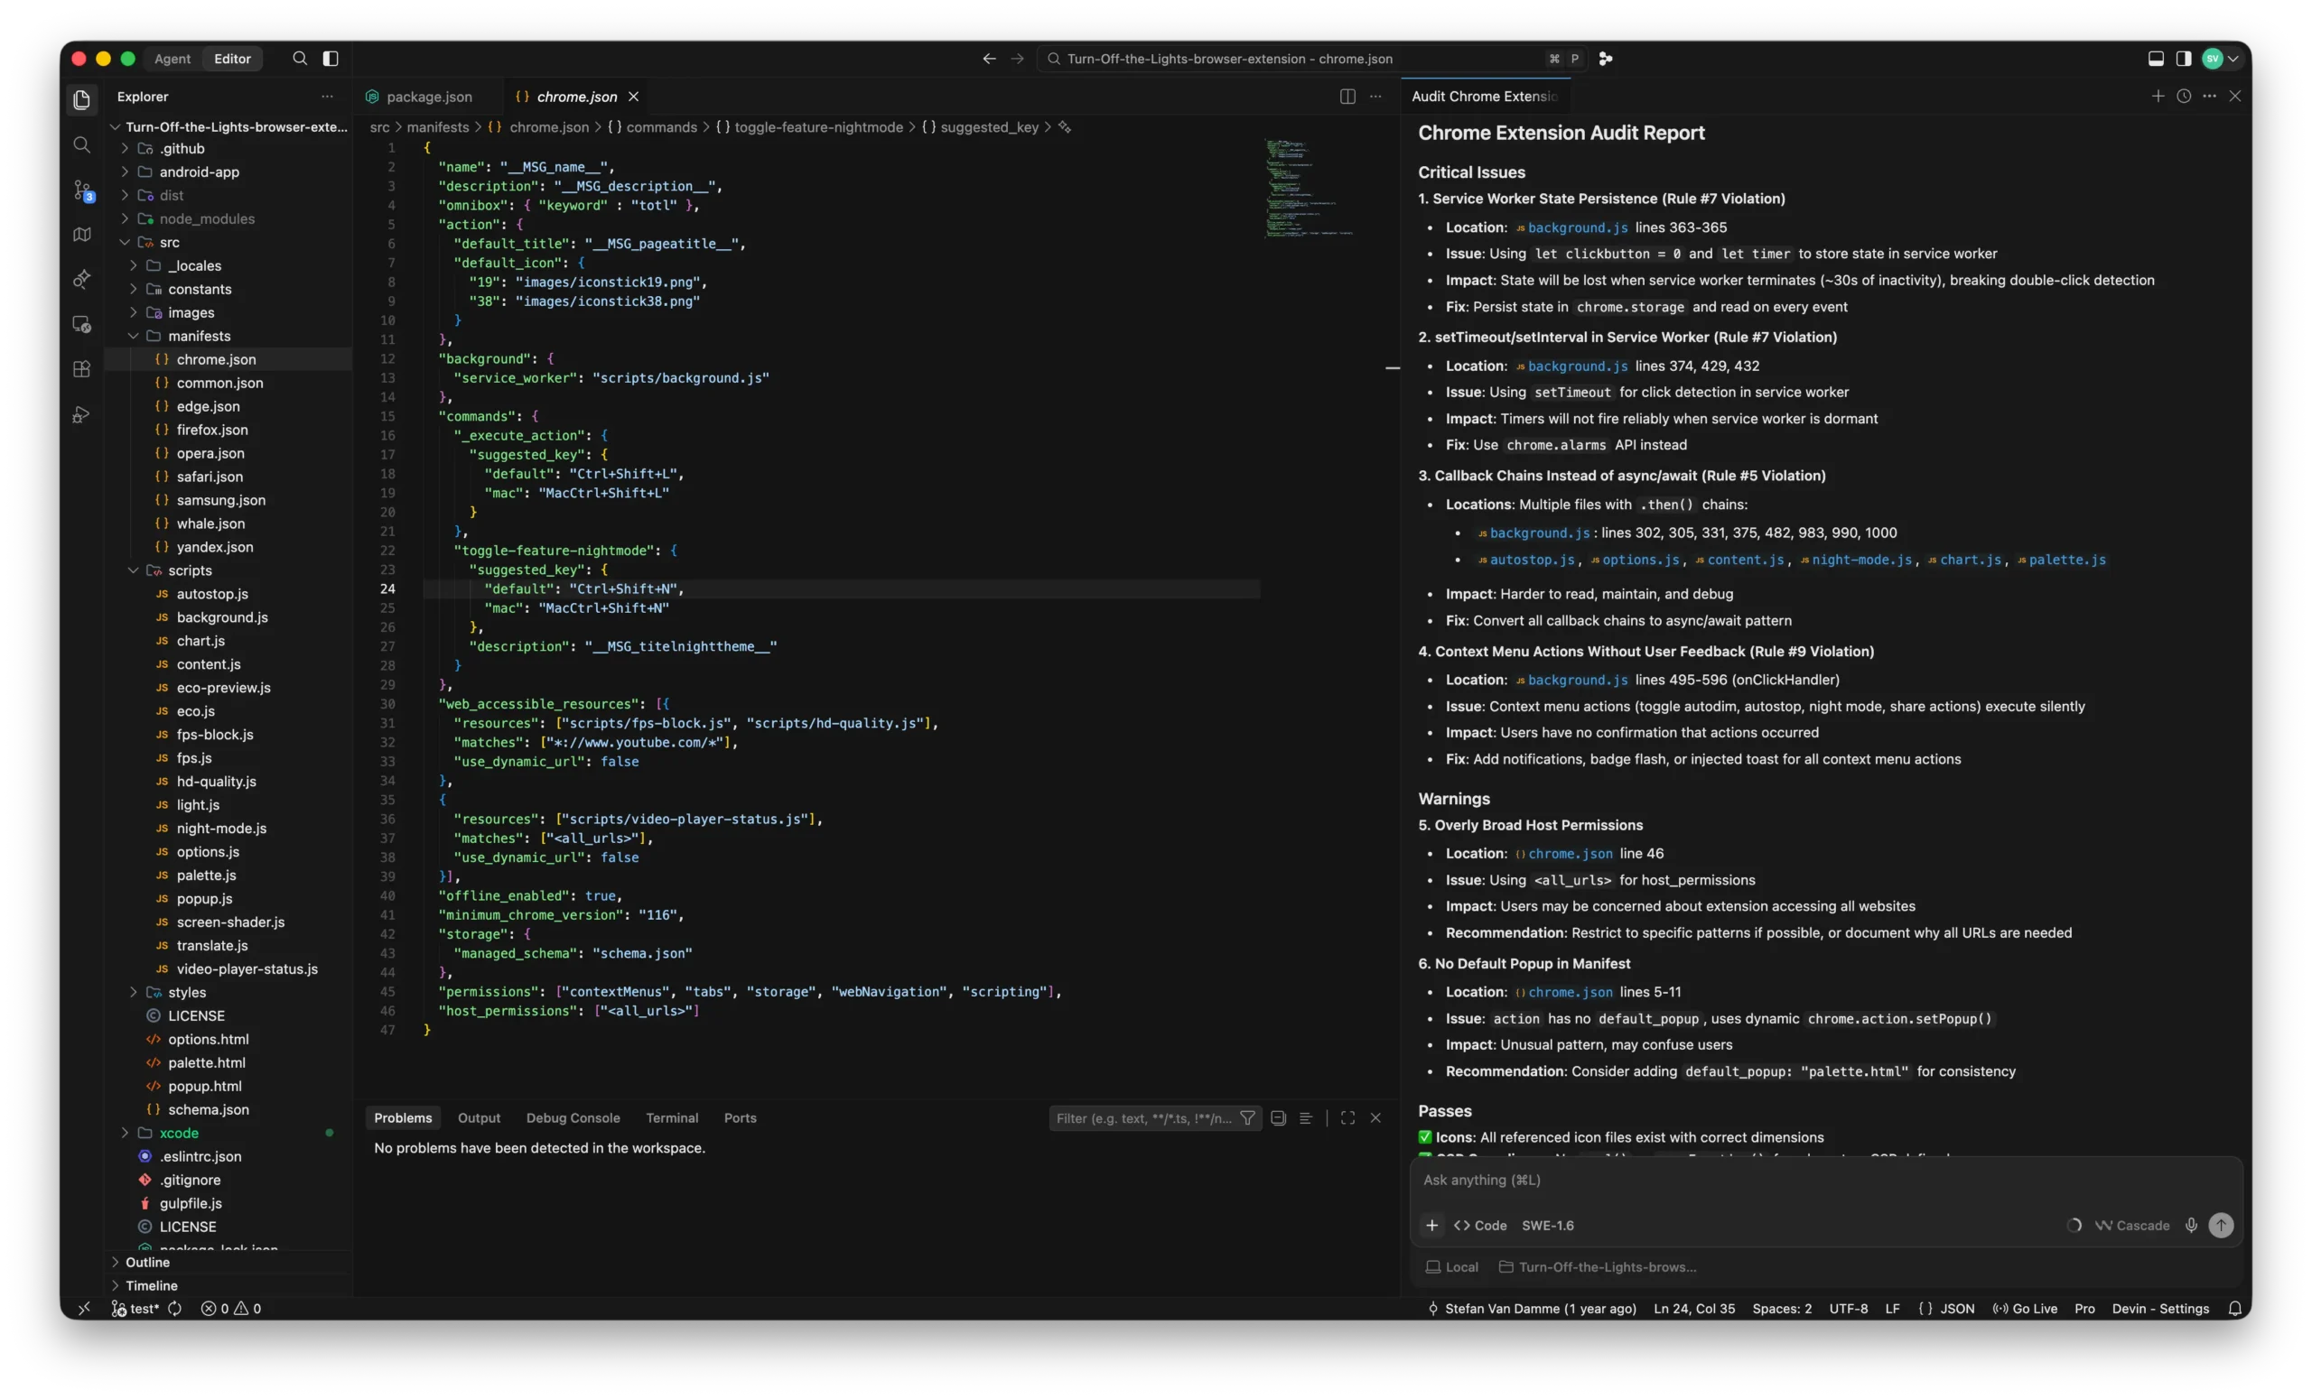
Task: Click the split editor right icon
Action: coord(1347,97)
